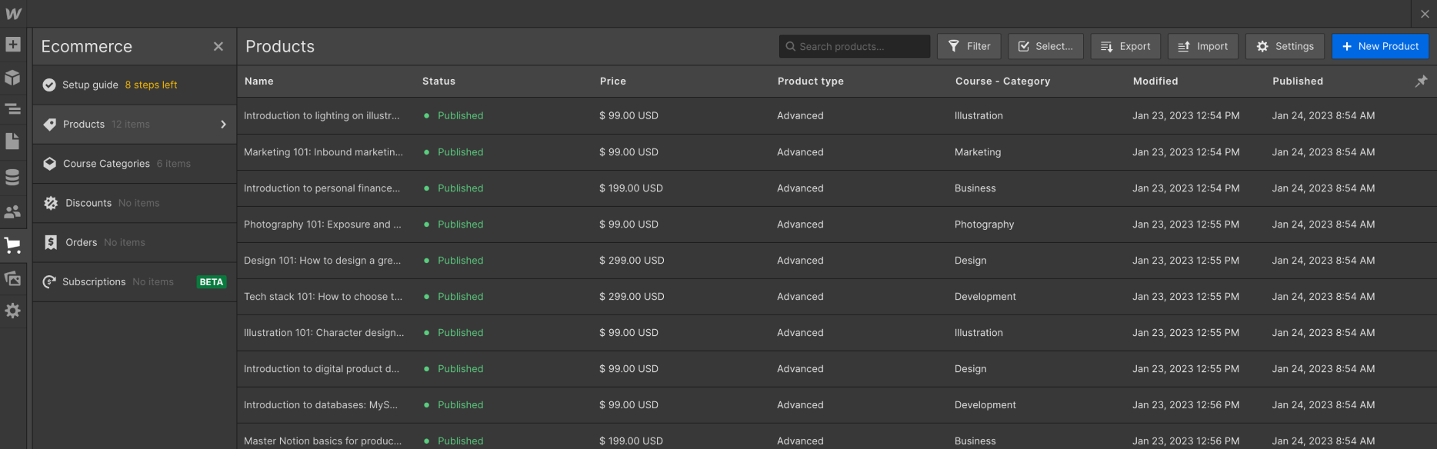Pin the products table columns
Screen dimensions: 1437x449
click(1421, 81)
